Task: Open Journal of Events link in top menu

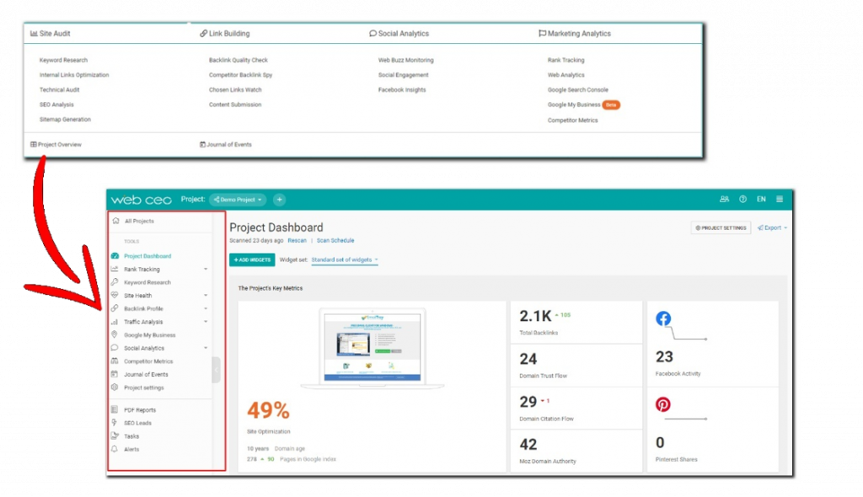Action: (x=226, y=145)
